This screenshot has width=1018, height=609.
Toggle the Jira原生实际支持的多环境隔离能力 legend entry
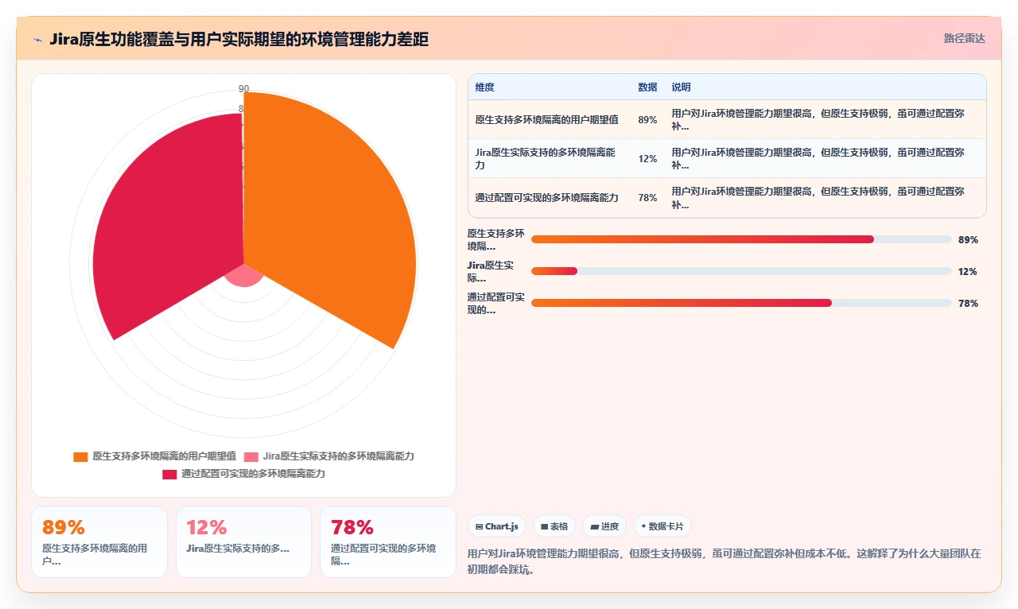(328, 456)
